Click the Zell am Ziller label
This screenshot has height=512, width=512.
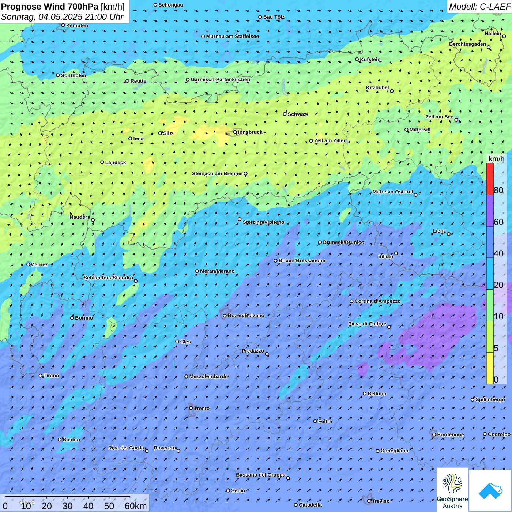pyautogui.click(x=330, y=140)
